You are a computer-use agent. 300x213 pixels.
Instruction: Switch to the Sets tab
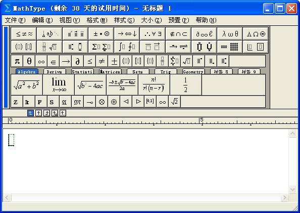point(138,72)
